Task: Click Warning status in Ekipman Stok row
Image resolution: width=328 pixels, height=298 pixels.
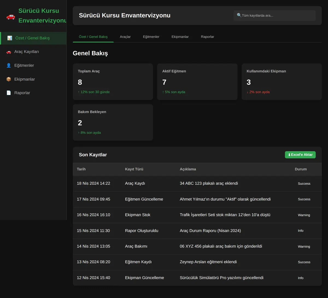Action: coord(304,215)
